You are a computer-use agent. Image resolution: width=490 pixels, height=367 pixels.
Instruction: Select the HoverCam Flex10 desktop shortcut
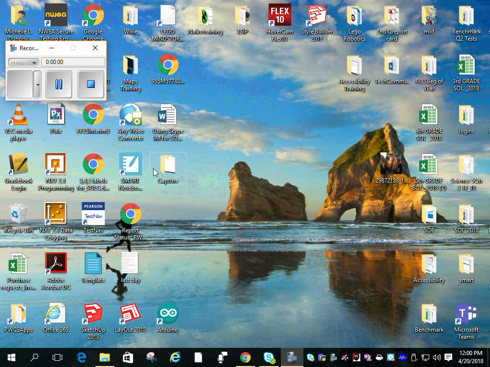(x=279, y=16)
